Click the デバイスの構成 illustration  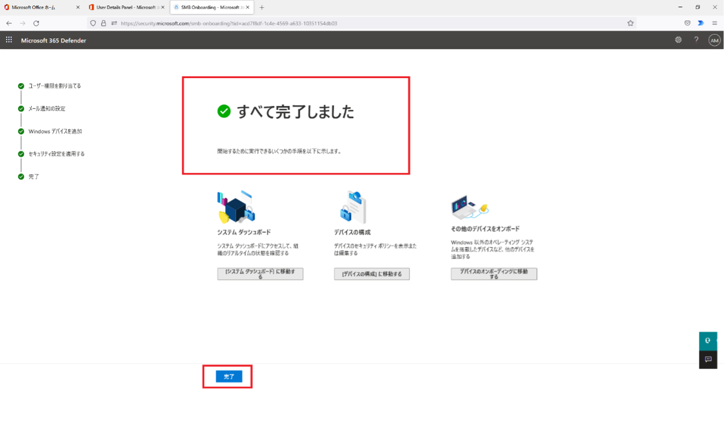(353, 207)
